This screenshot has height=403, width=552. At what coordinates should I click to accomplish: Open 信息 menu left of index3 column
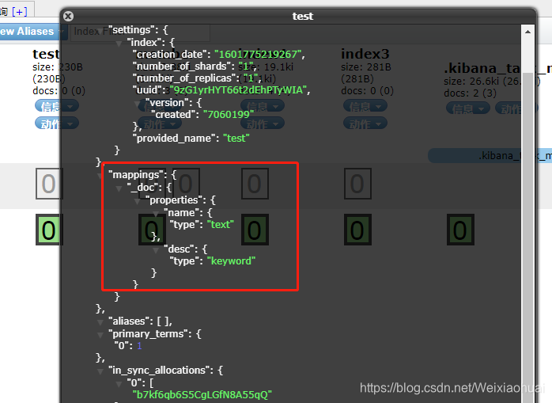click(x=263, y=106)
